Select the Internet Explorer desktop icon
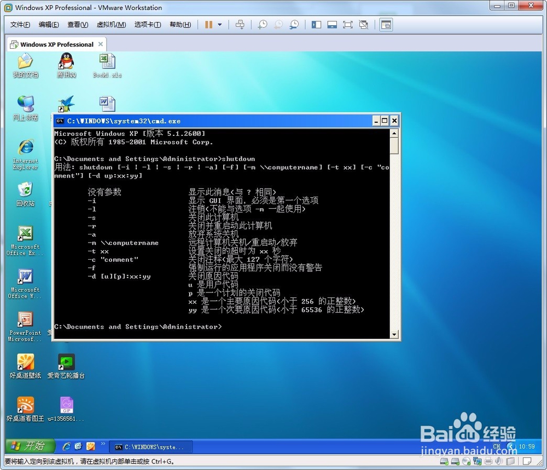Image resolution: width=547 pixels, height=470 pixels. pos(26,154)
